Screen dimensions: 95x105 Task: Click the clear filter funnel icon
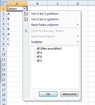click(26, 31)
